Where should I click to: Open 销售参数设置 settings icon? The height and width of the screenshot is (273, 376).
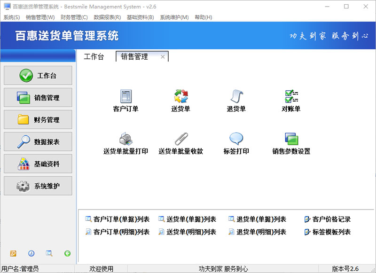pos(291,139)
